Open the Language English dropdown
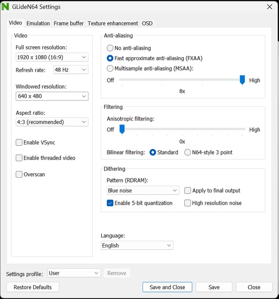Screen dimensions: 279x299 coord(137,245)
